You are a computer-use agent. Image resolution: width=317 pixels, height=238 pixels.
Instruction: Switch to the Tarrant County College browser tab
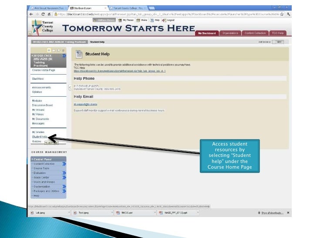pos(128,8)
